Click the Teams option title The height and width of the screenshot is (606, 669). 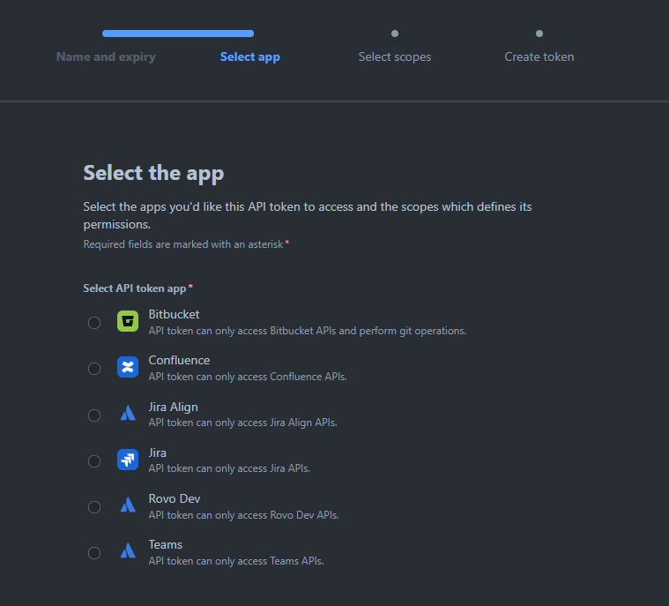[x=166, y=545]
